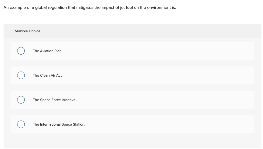
Task: Click the "The International Space Station." answer text
Action: coord(59,124)
